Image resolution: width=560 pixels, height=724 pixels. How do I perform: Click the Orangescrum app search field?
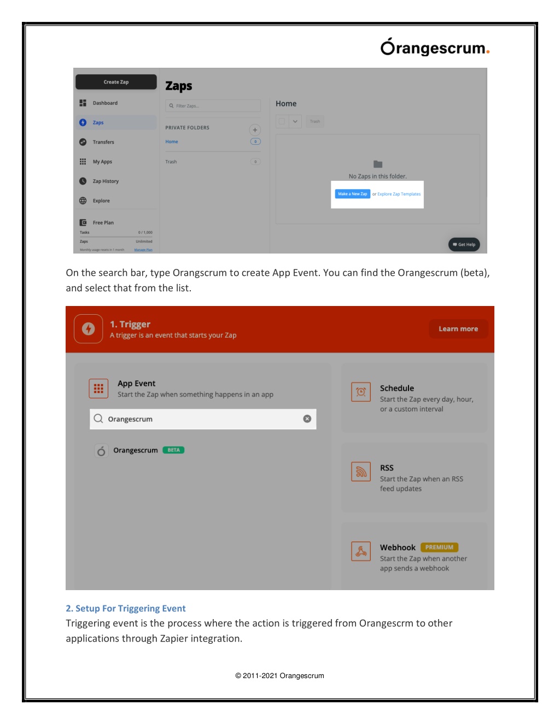203,419
